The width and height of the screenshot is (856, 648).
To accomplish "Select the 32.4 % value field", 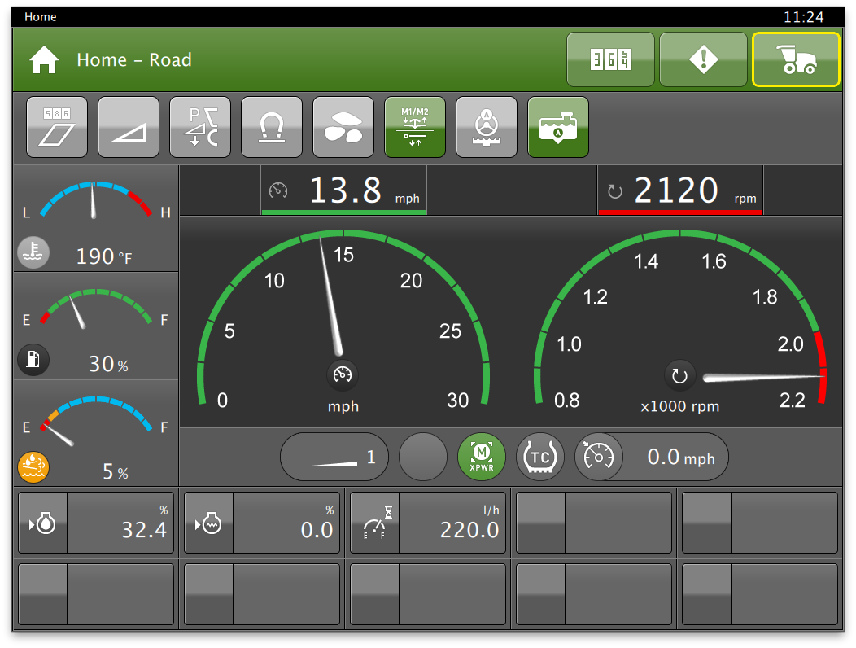I will [120, 523].
